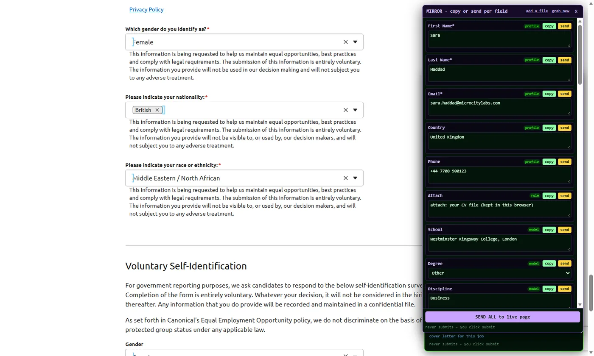The width and height of the screenshot is (594, 356).
Task: Clear the Middle Eastern / North African selection
Action: [345, 178]
